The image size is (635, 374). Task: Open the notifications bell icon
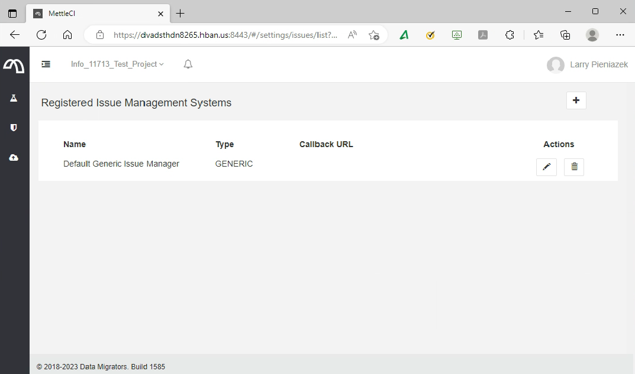(x=188, y=64)
